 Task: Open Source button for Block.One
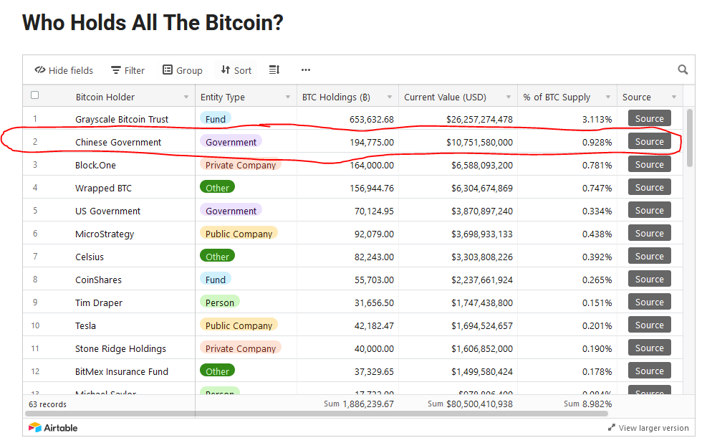(x=650, y=164)
